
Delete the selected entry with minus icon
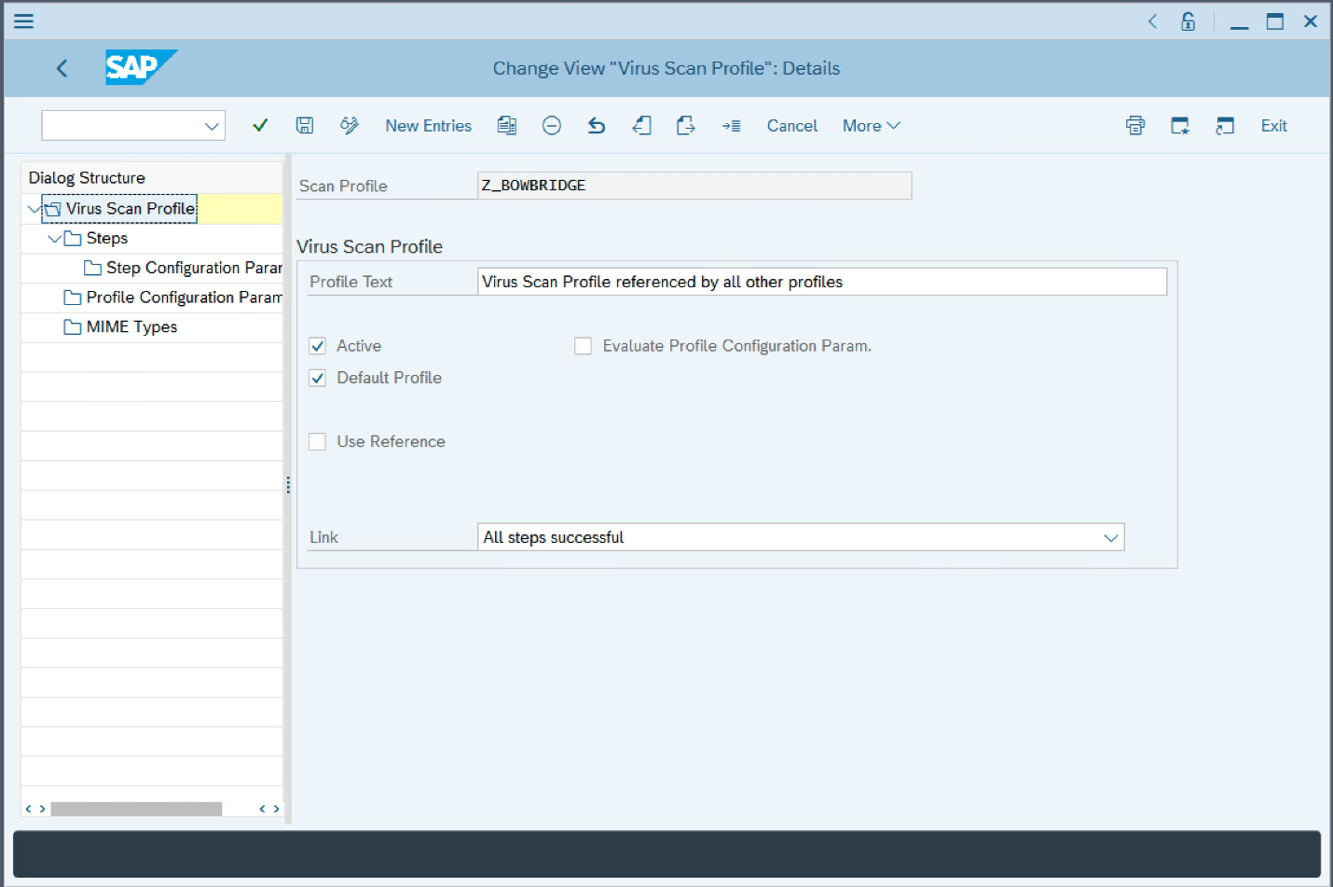click(551, 125)
